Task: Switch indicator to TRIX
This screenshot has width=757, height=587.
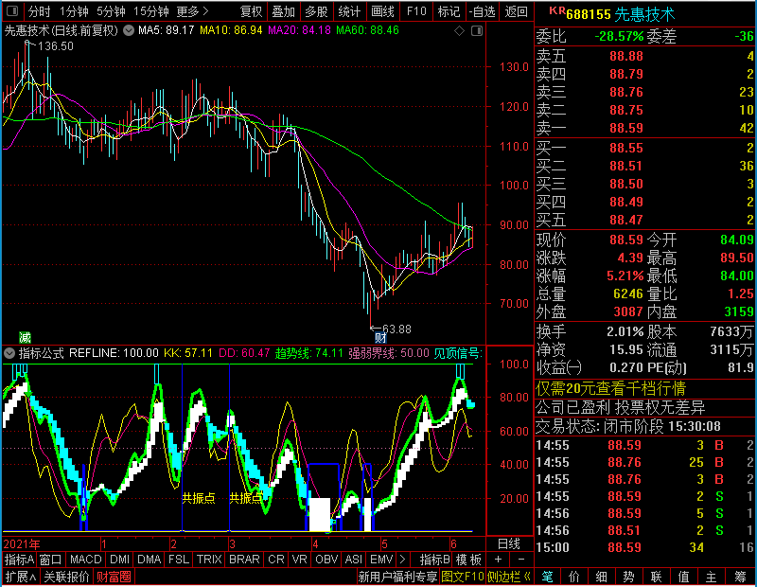Action: coord(209,560)
